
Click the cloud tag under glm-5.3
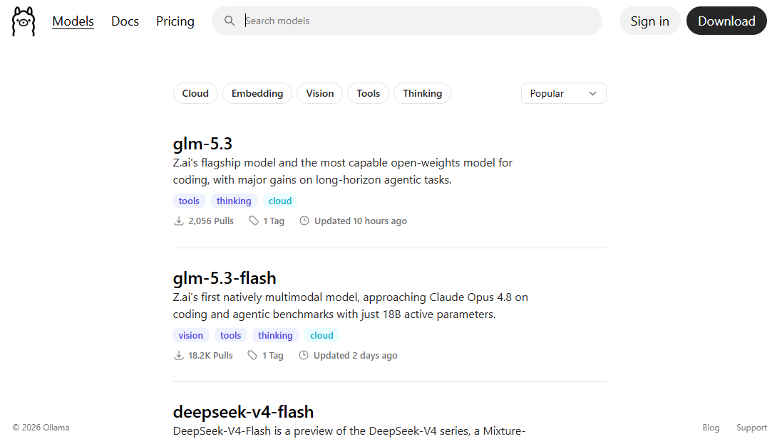pyautogui.click(x=279, y=201)
